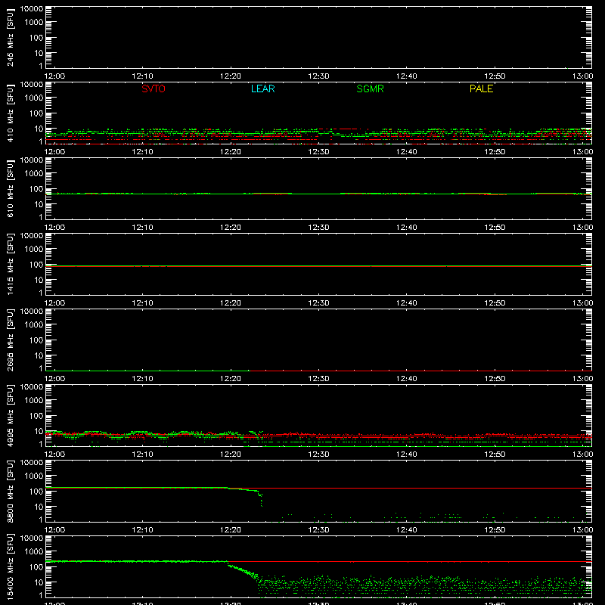605x605 pixels.
Task: Select the 1415 MHz [SFU] axis title
Action: (11, 265)
